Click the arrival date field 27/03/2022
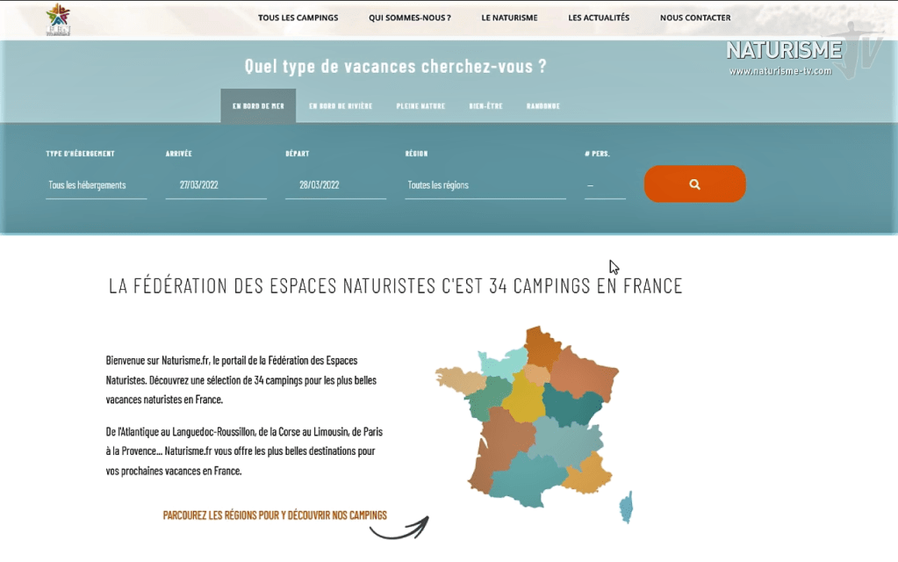Viewport: 898px width, 562px height. (x=216, y=185)
